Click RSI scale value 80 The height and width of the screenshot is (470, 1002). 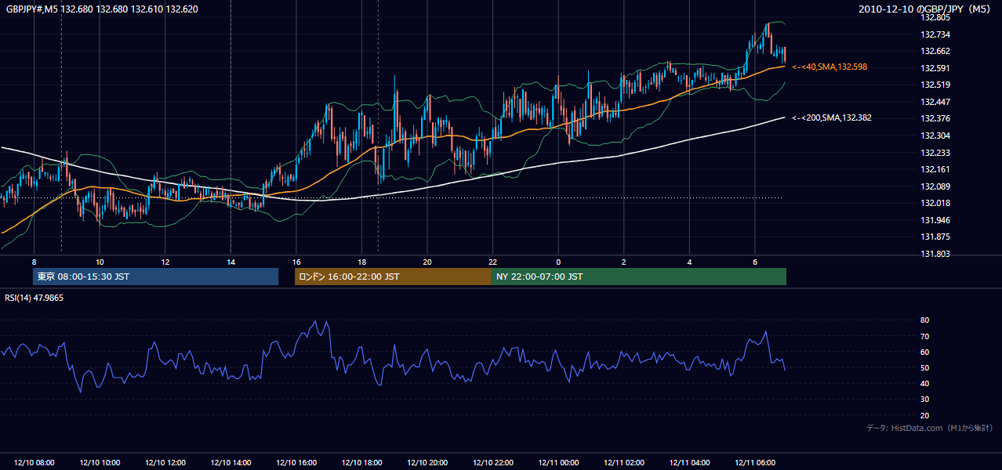point(925,320)
